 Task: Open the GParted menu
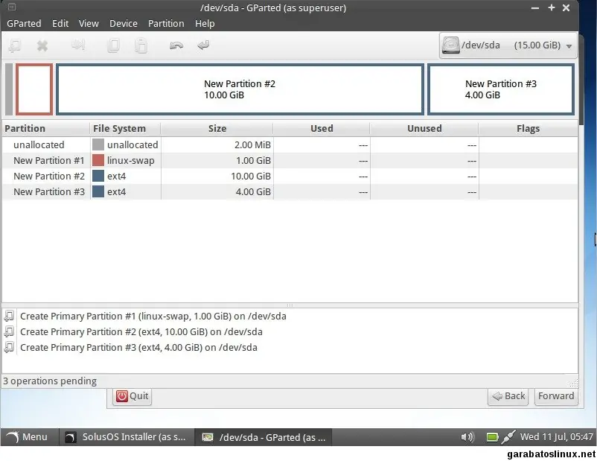24,24
